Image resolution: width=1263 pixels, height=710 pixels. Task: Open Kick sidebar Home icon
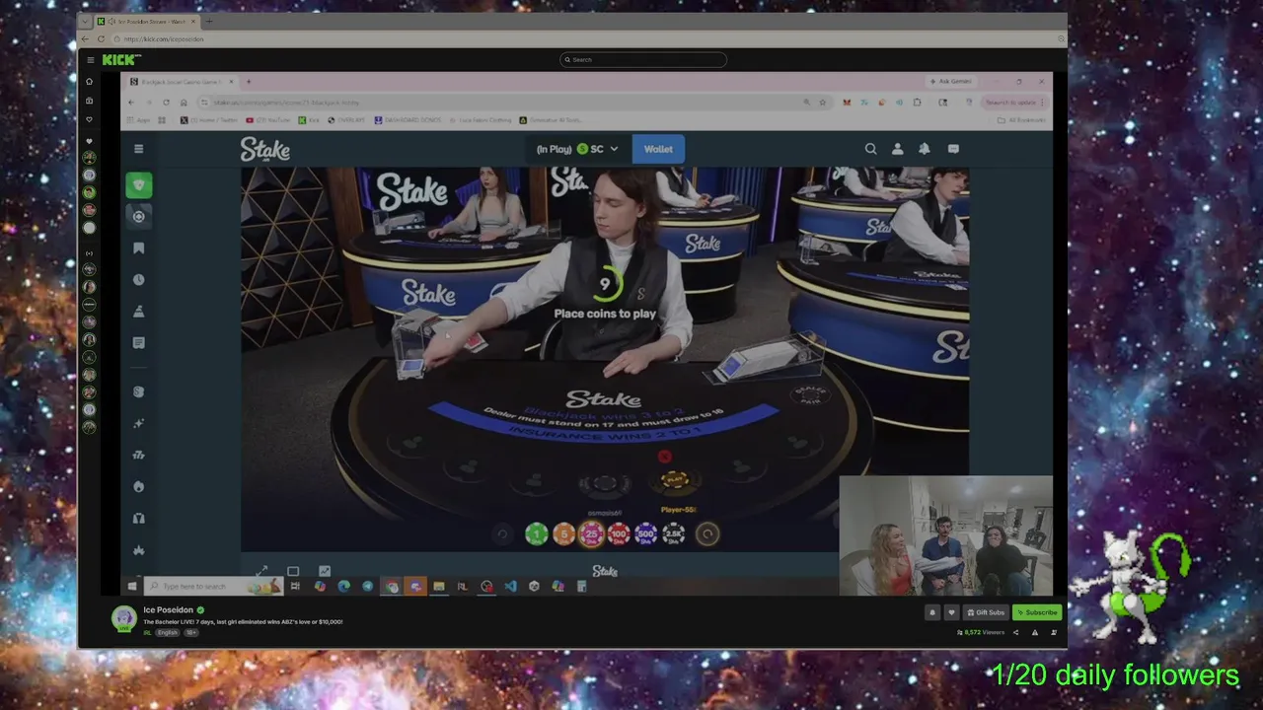pyautogui.click(x=89, y=81)
